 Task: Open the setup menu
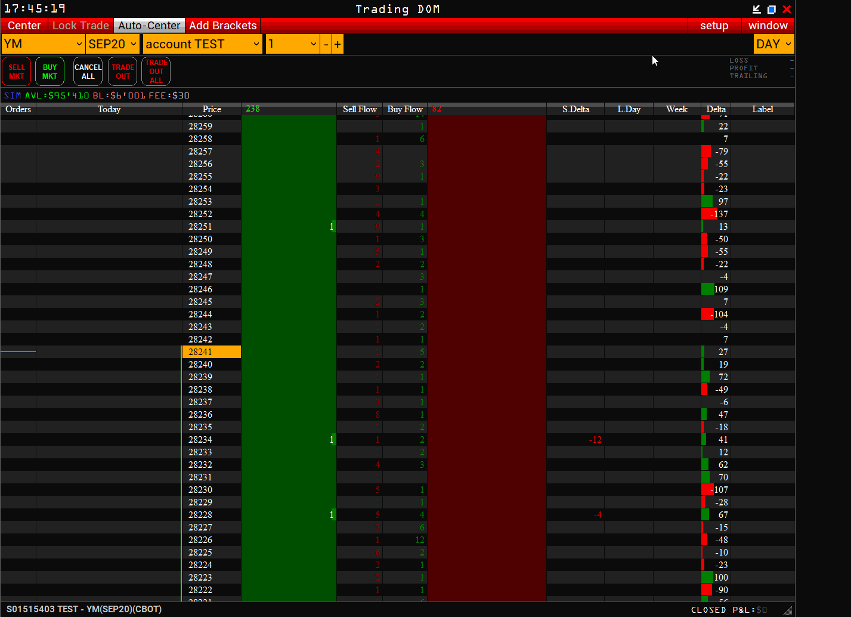(x=714, y=26)
